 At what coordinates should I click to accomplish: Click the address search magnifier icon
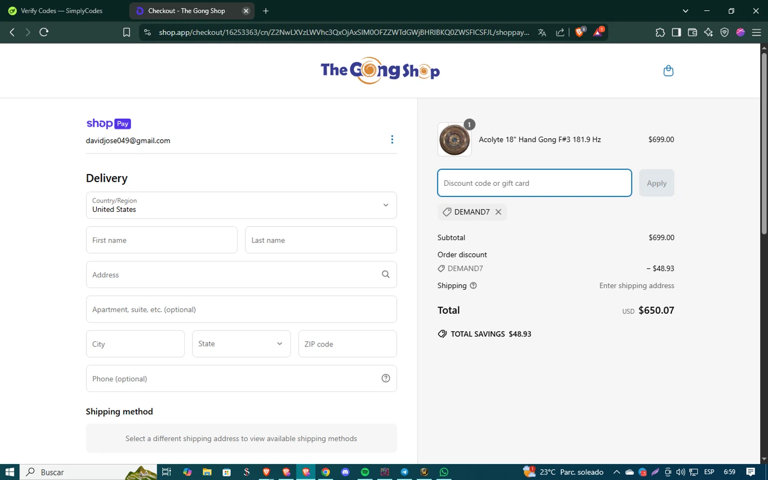pos(386,275)
